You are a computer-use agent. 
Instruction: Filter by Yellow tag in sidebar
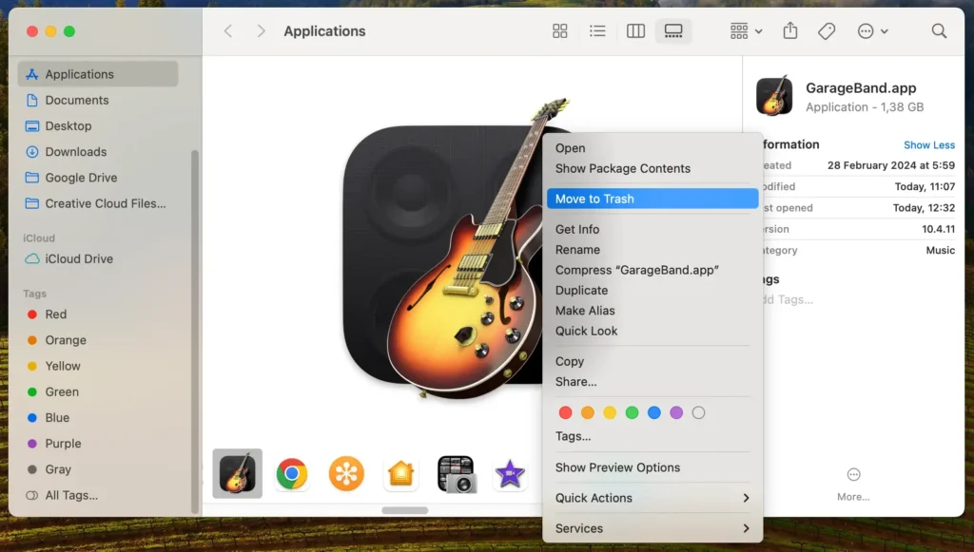pos(98,366)
